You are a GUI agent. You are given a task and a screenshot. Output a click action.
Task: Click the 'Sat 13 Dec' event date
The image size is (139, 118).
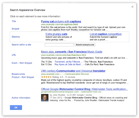(46, 64)
